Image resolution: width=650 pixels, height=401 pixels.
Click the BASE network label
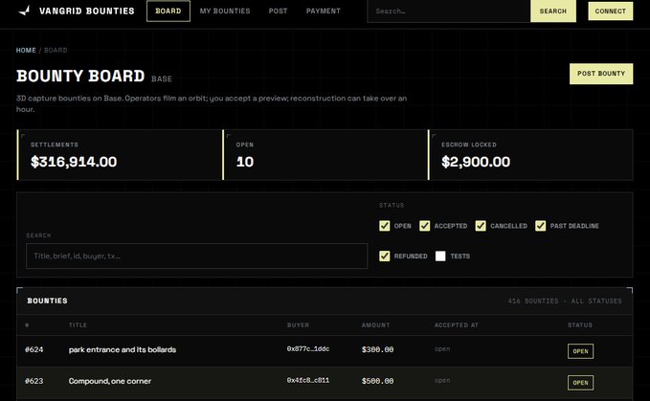pos(162,78)
